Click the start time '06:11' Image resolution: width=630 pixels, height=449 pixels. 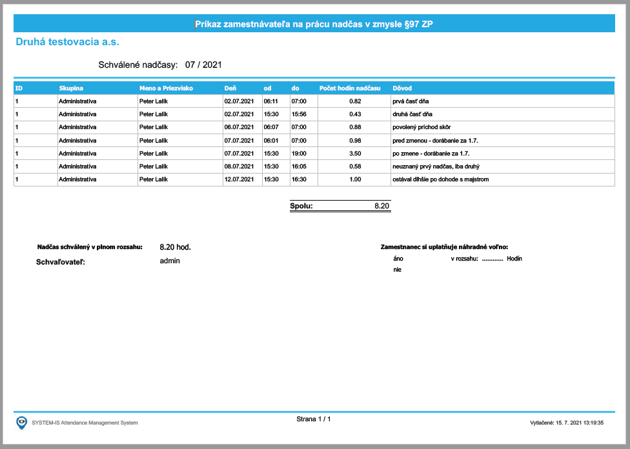pyautogui.click(x=271, y=101)
